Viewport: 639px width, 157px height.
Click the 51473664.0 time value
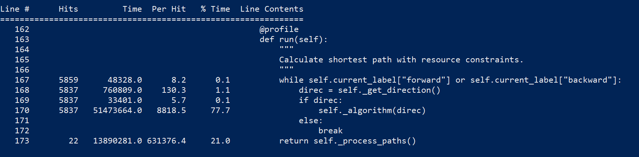click(x=118, y=110)
